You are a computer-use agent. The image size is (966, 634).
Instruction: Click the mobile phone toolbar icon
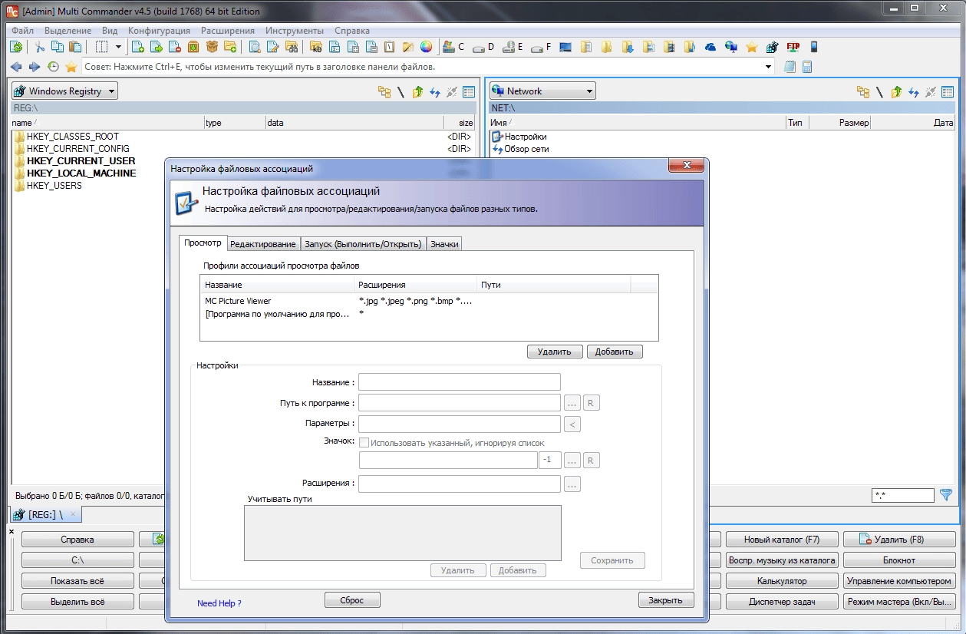(x=813, y=47)
